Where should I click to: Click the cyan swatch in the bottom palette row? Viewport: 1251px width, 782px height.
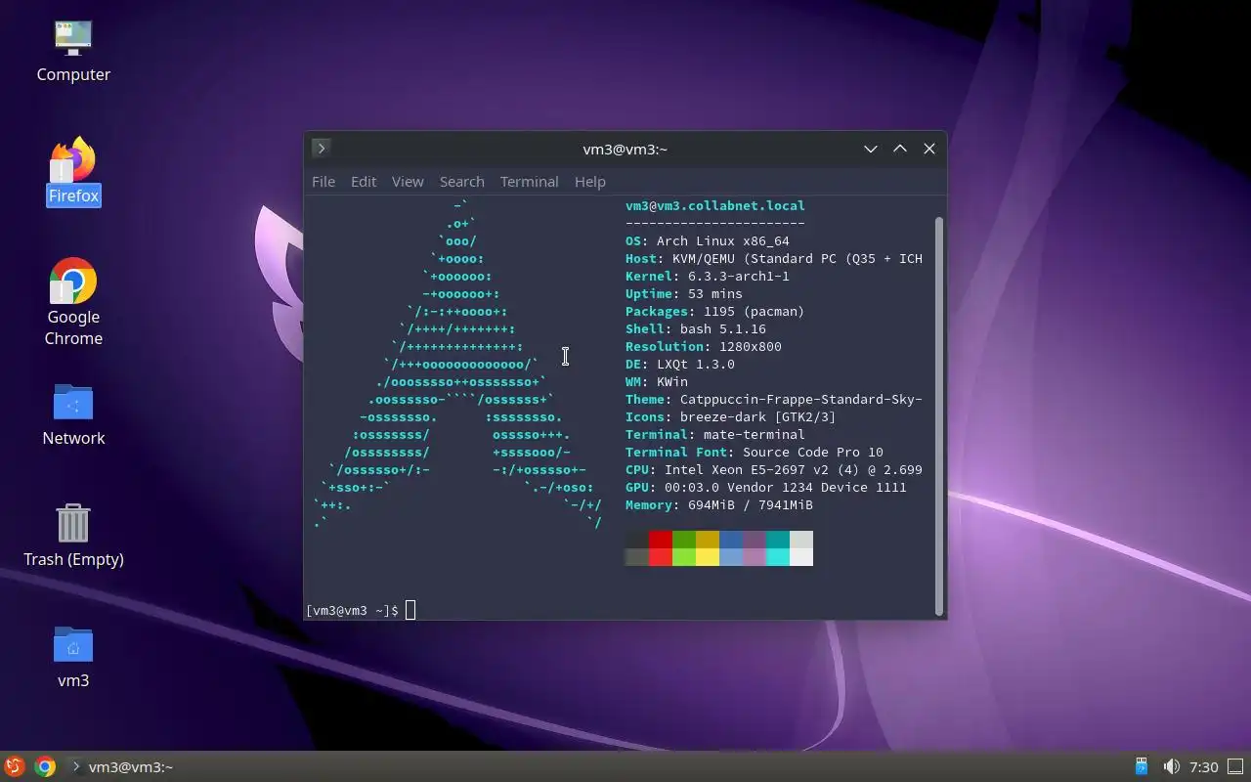click(778, 557)
